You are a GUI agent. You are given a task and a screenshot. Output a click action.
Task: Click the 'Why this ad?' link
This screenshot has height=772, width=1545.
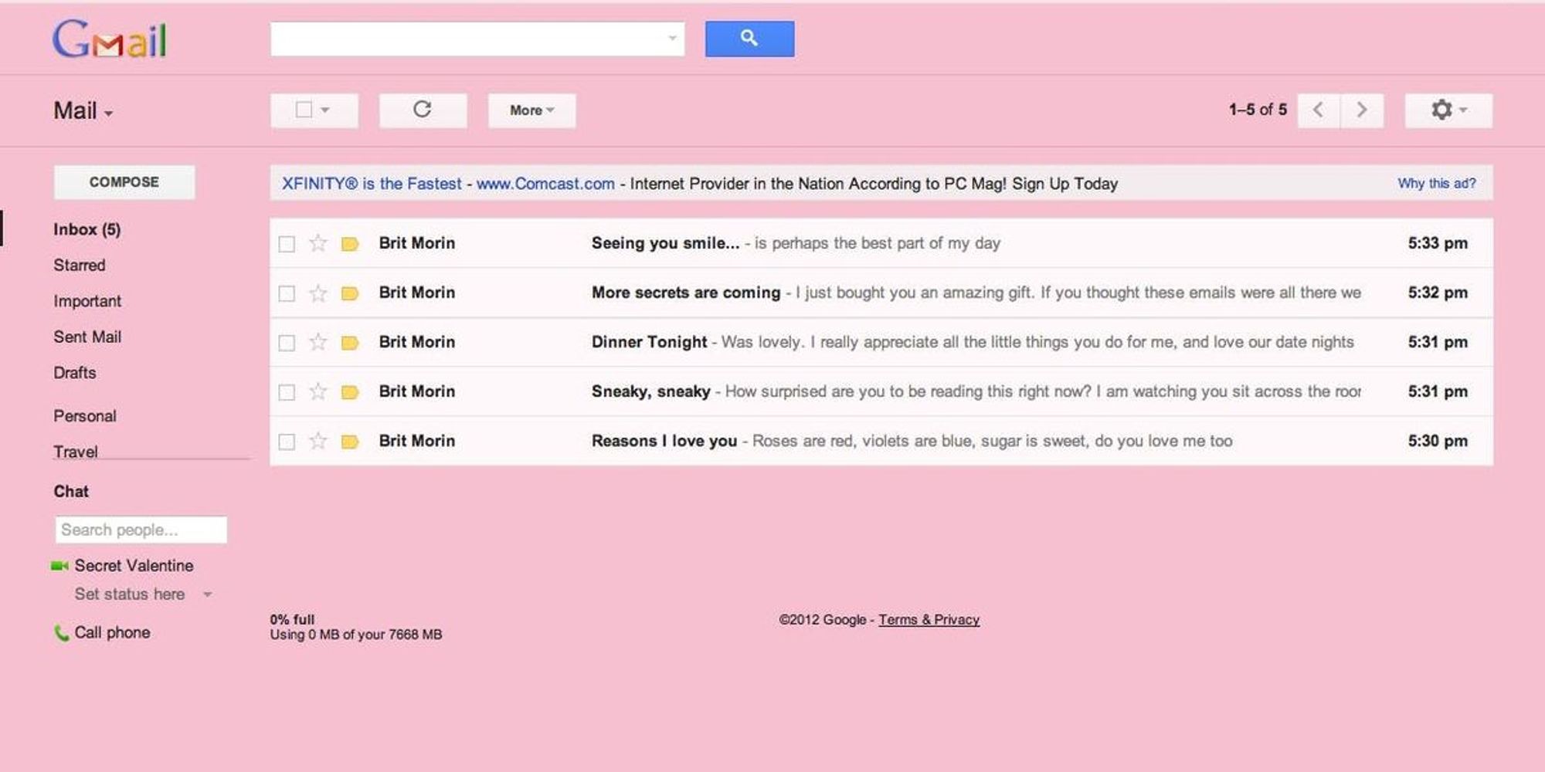pos(1436,184)
